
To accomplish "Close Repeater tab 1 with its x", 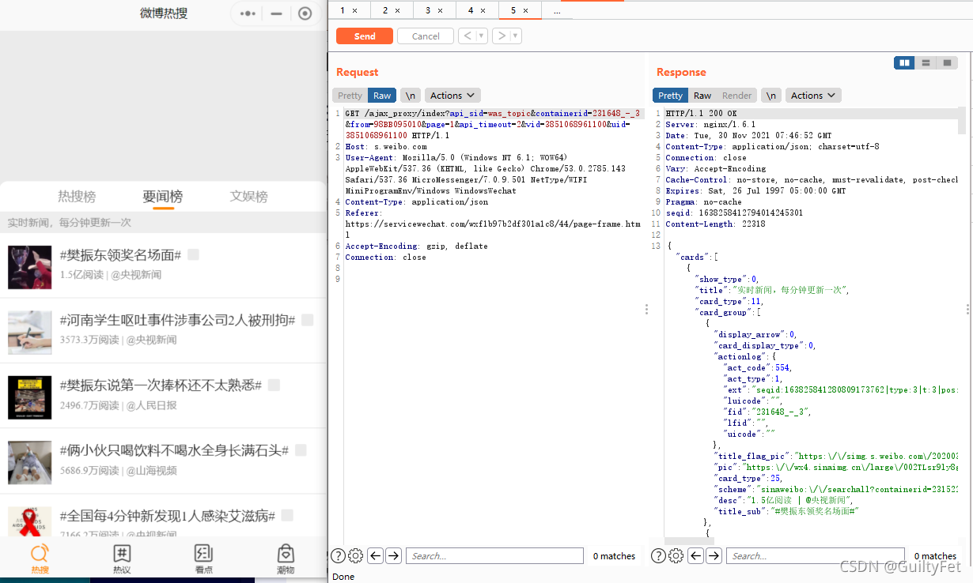I will (x=354, y=10).
